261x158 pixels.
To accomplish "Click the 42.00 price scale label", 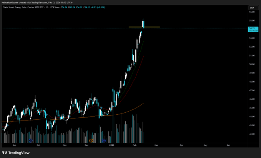I will 252,134.
